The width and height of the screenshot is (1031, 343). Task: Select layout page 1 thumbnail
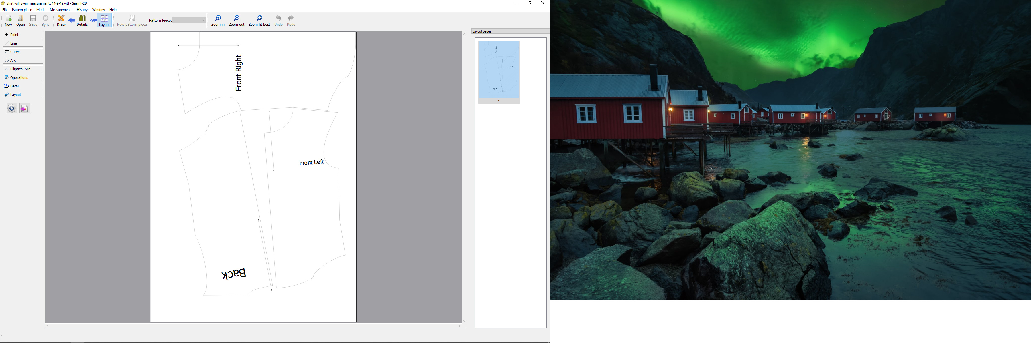(x=499, y=72)
